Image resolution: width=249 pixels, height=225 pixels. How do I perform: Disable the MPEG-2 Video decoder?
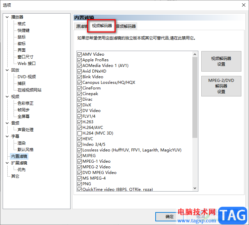coord(79,167)
